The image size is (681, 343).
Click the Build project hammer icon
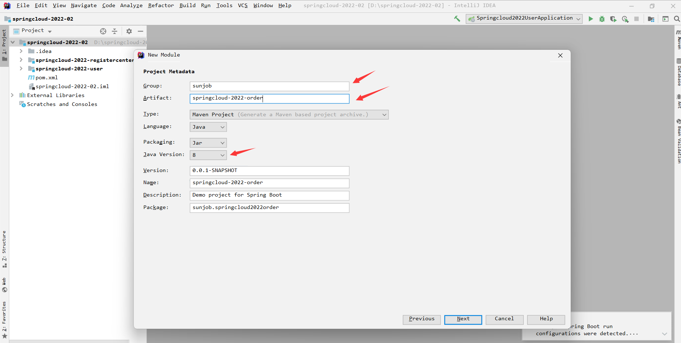457,19
